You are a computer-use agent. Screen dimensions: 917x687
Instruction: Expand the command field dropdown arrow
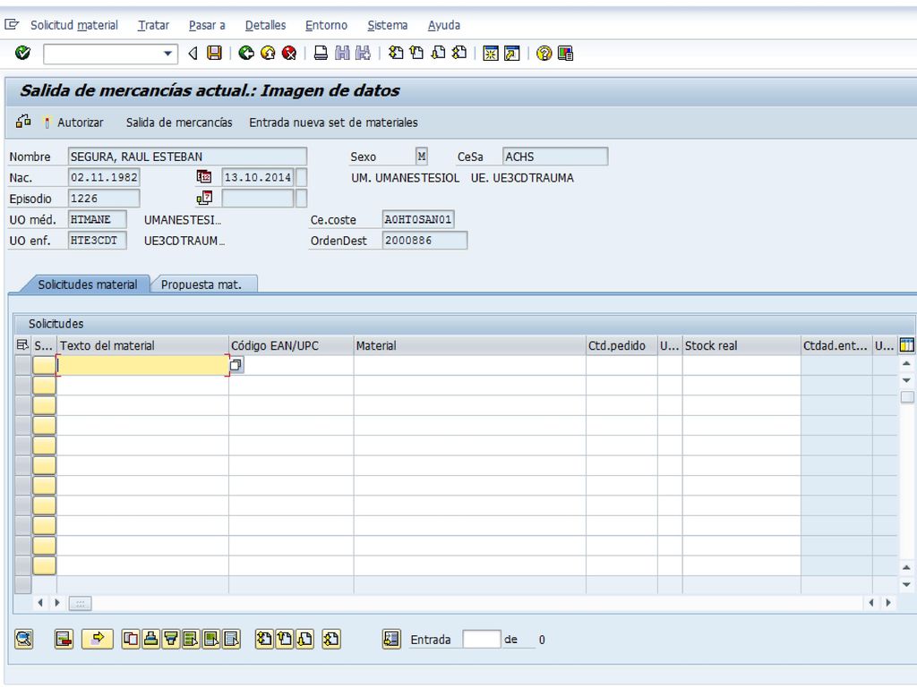coord(167,54)
